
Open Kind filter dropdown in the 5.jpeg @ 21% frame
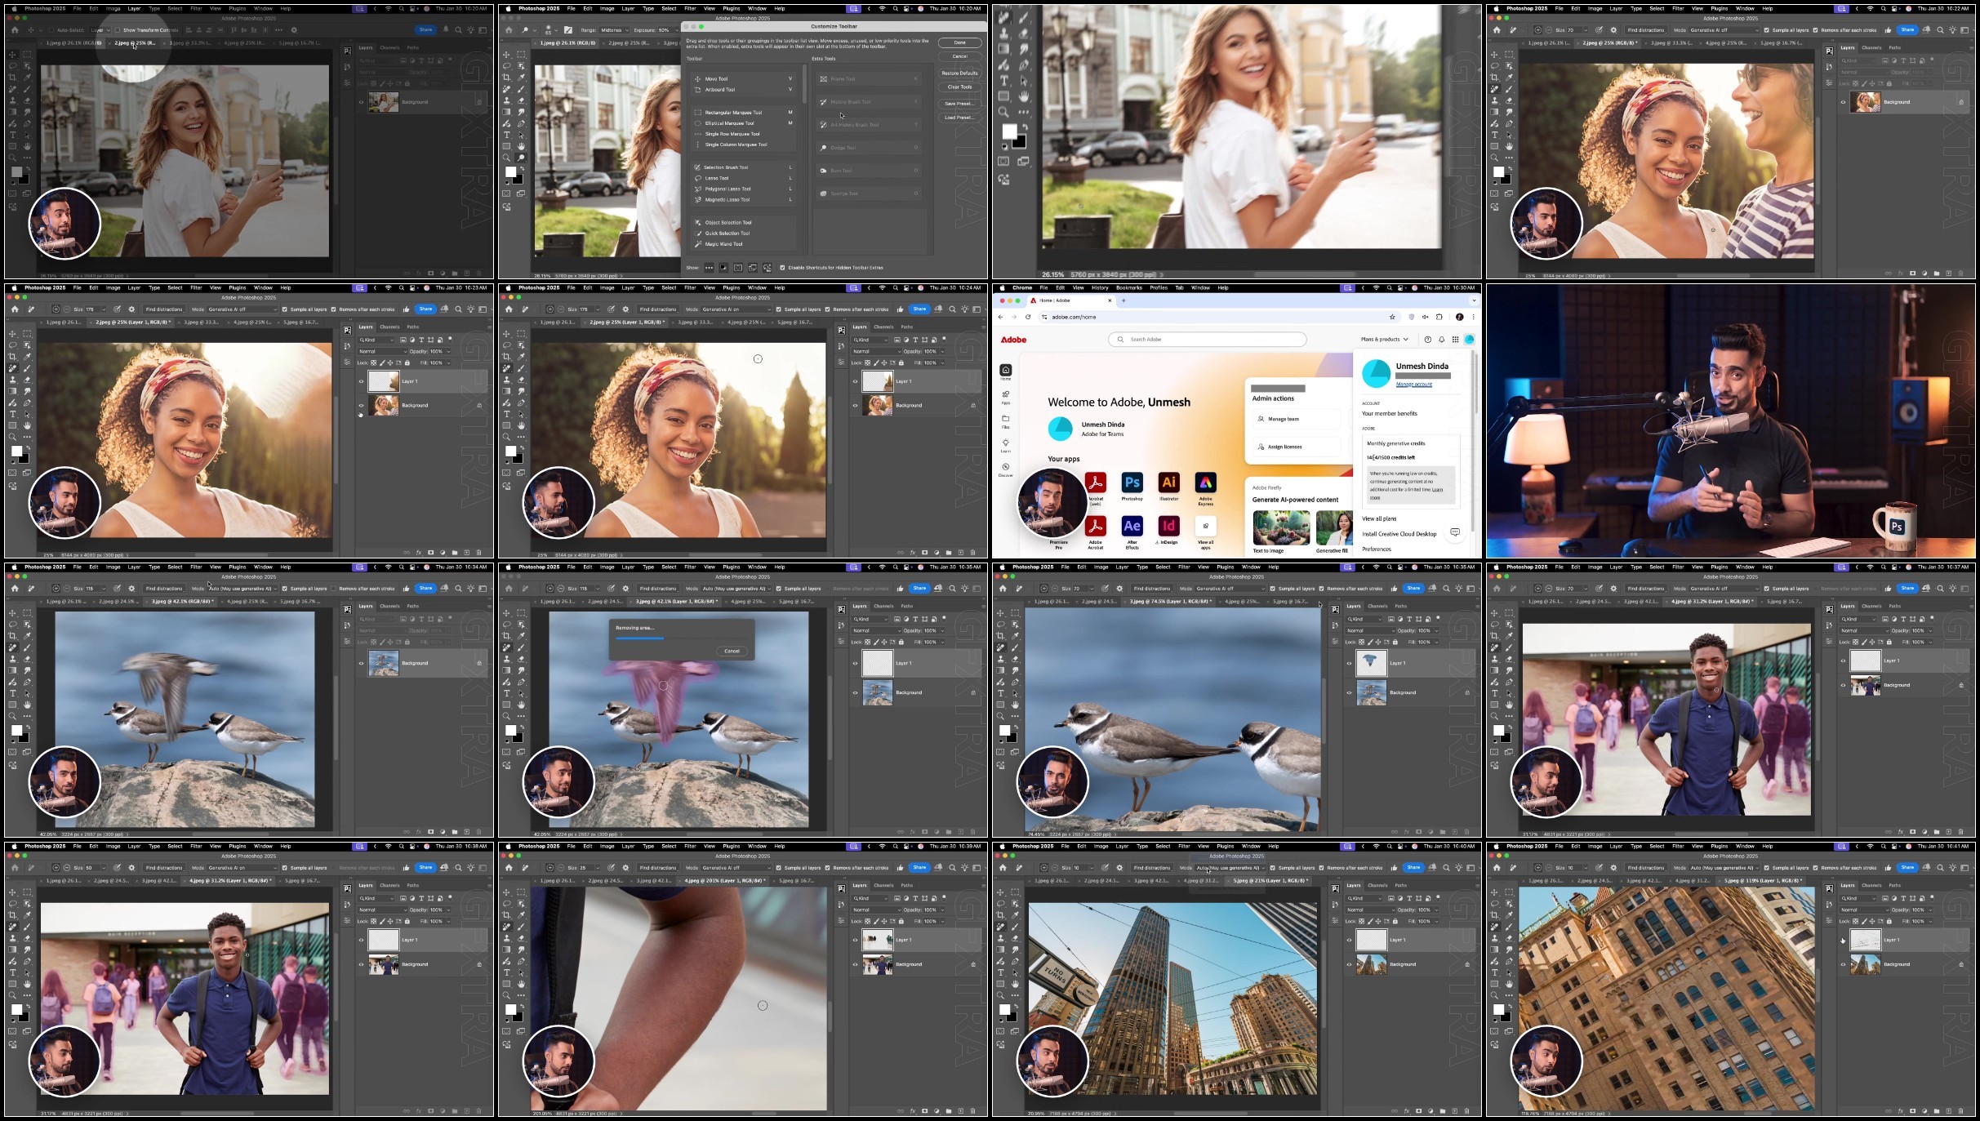pyautogui.click(x=1364, y=898)
